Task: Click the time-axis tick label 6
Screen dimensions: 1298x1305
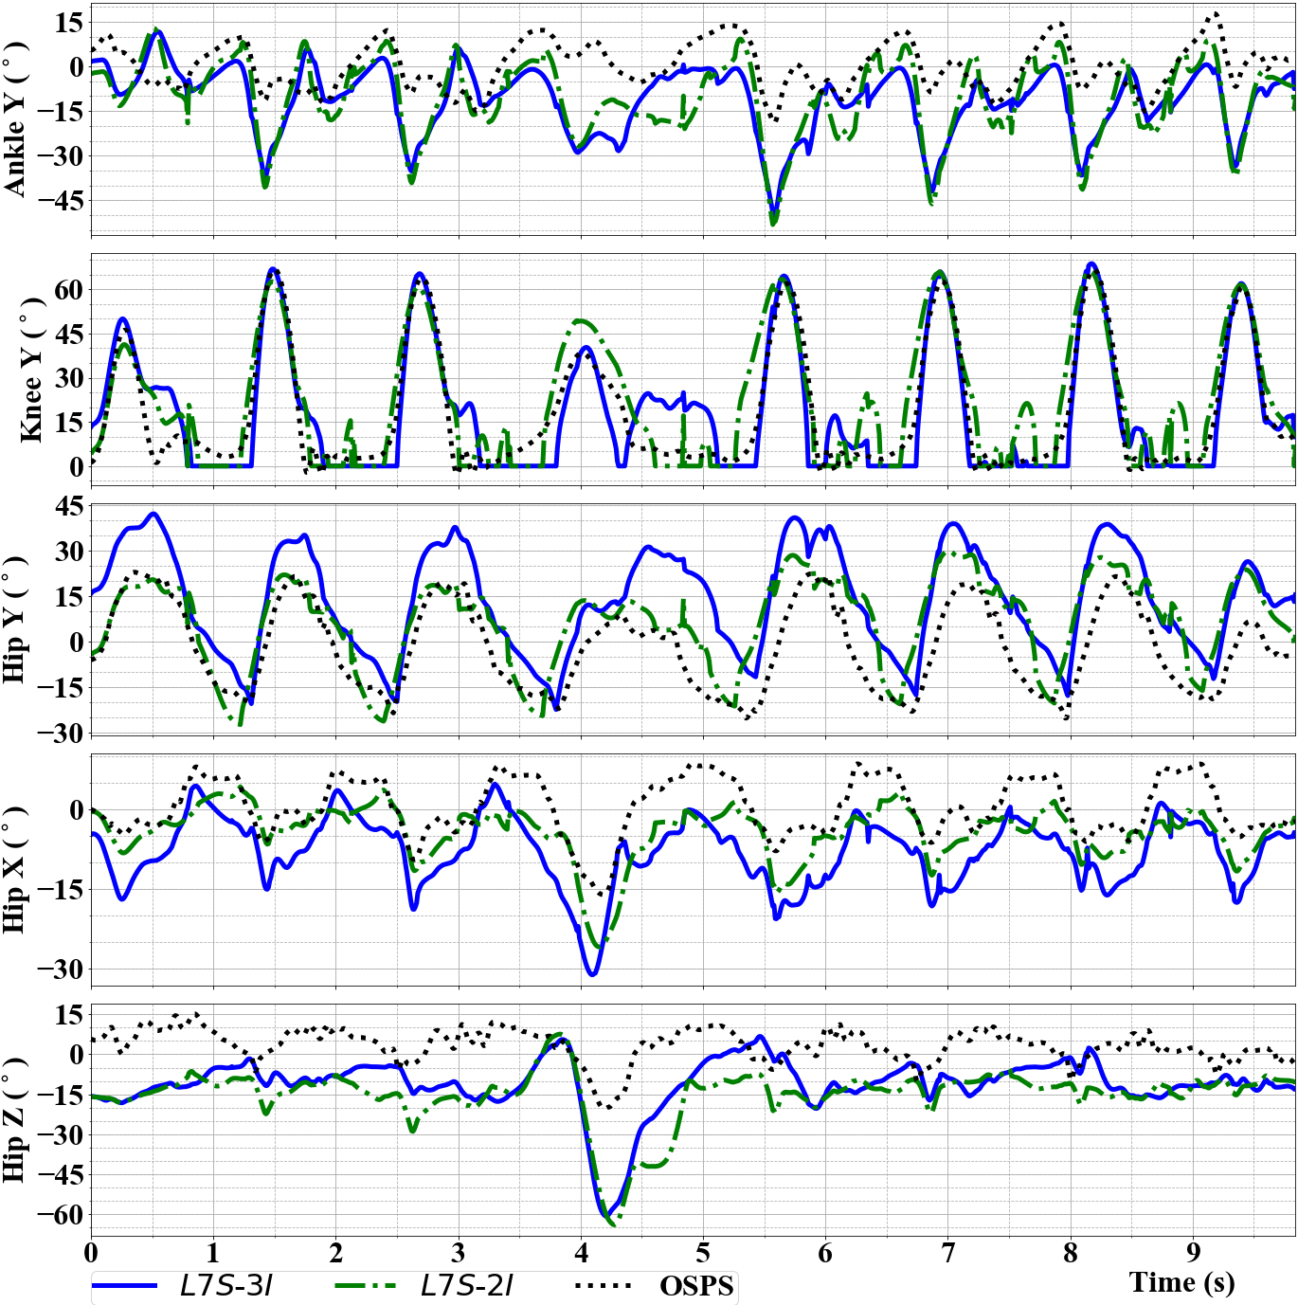Action: coord(825,1253)
